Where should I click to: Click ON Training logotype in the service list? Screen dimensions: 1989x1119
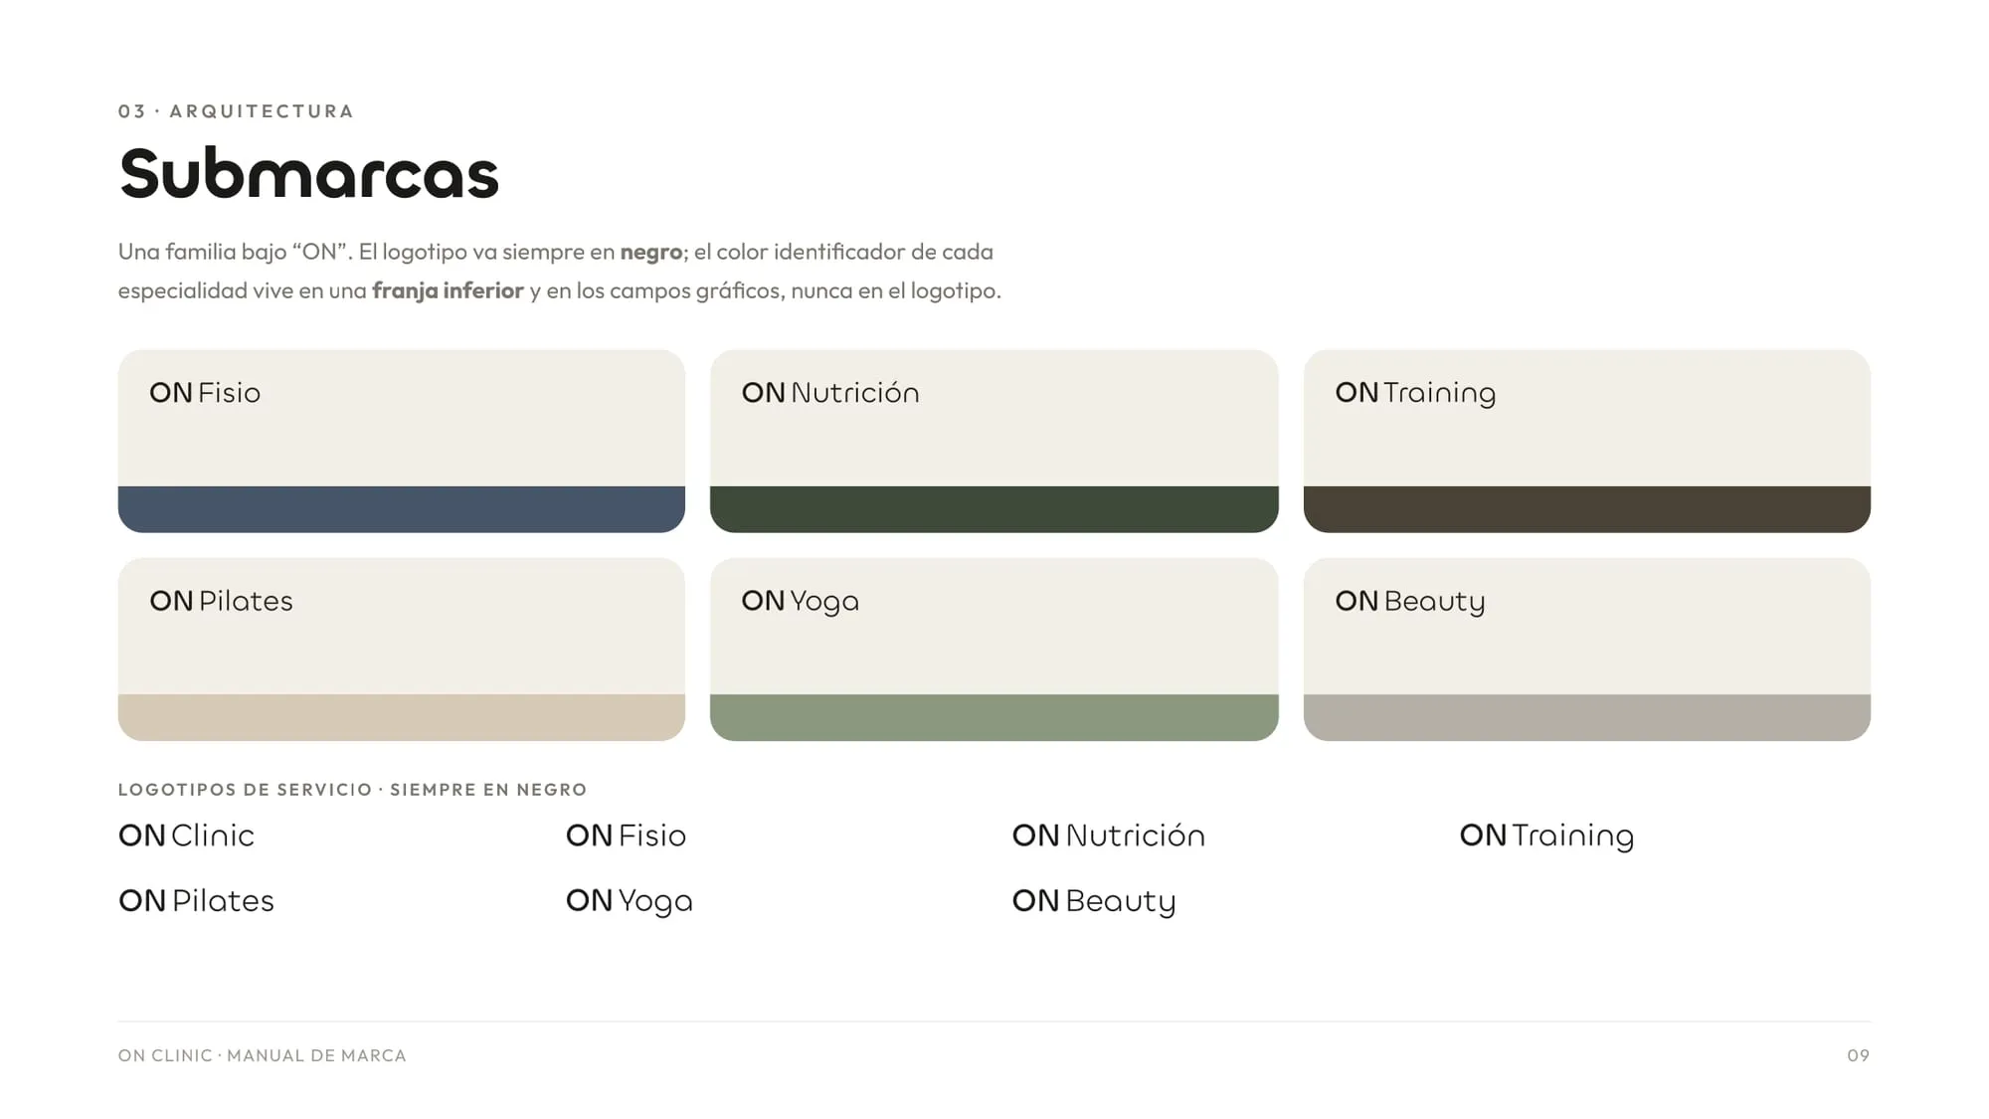pos(1546,837)
